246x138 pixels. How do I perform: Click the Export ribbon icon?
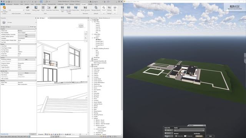(x=43, y=8)
